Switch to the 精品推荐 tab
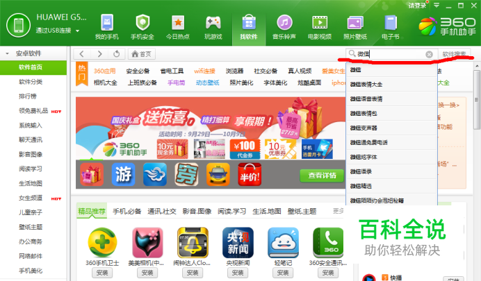 92,211
